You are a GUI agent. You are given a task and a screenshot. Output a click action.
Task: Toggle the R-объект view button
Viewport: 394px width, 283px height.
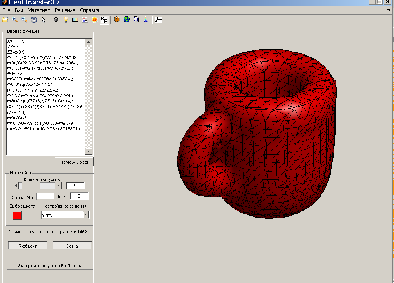(x=28, y=246)
